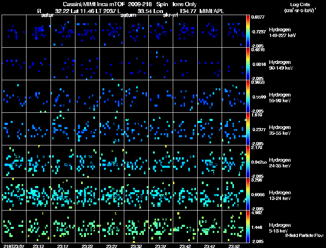The image size is (326, 248).
Task: Click the '23:22' time axis label
Action: [x=87, y=246]
